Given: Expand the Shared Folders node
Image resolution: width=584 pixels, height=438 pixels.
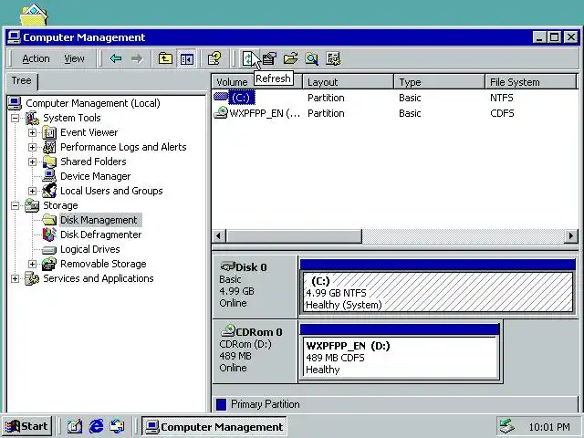Looking at the screenshot, I should click(32, 162).
